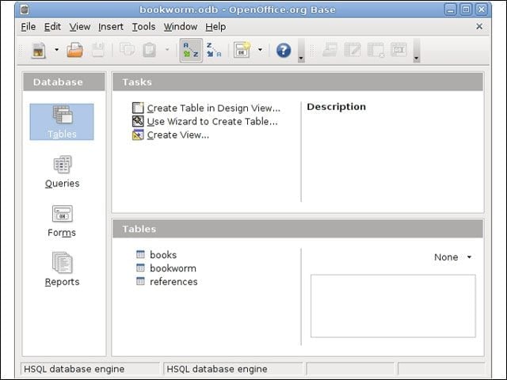Click the greyed Save disk icon

[98, 50]
